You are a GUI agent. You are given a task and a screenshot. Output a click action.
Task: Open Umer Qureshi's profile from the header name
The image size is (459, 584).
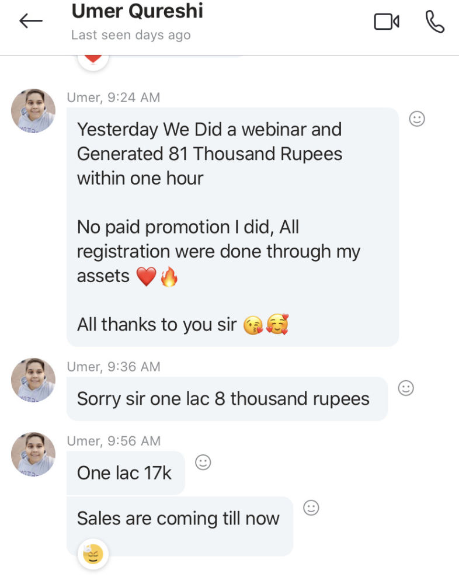137,11
